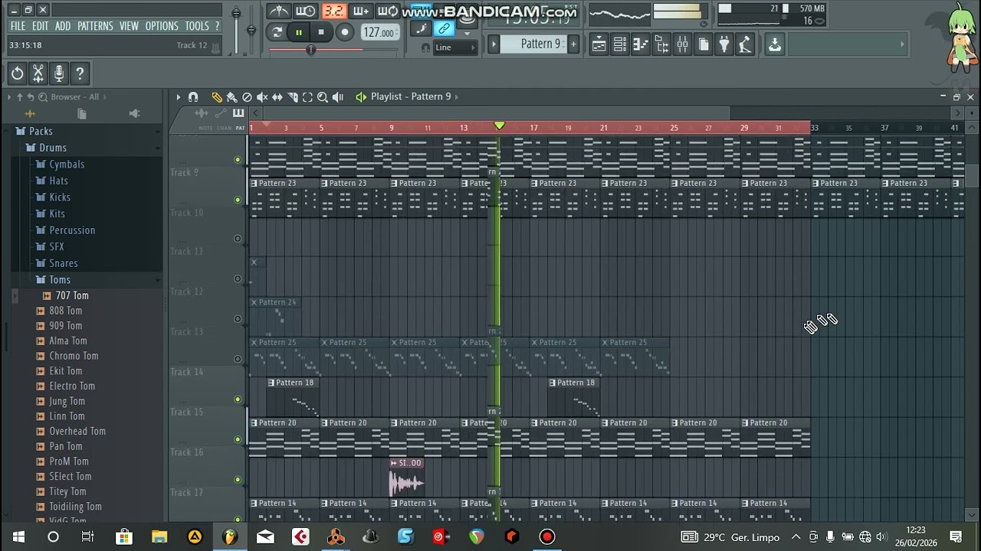Open the VIEW menu
Screen dimensions: 981x551
click(x=129, y=26)
